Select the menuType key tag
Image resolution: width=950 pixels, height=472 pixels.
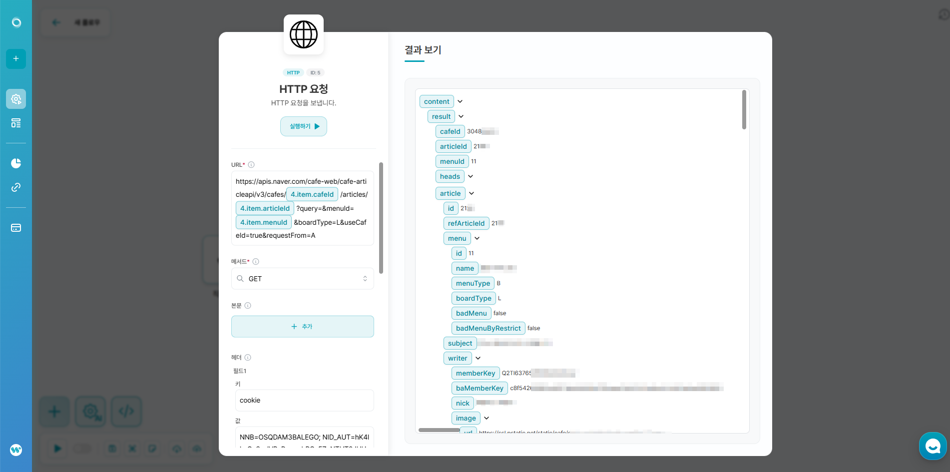(473, 283)
